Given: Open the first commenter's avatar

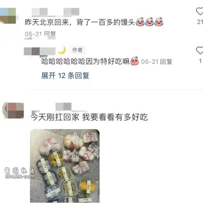Looking at the screenshot, I should point(8,16).
